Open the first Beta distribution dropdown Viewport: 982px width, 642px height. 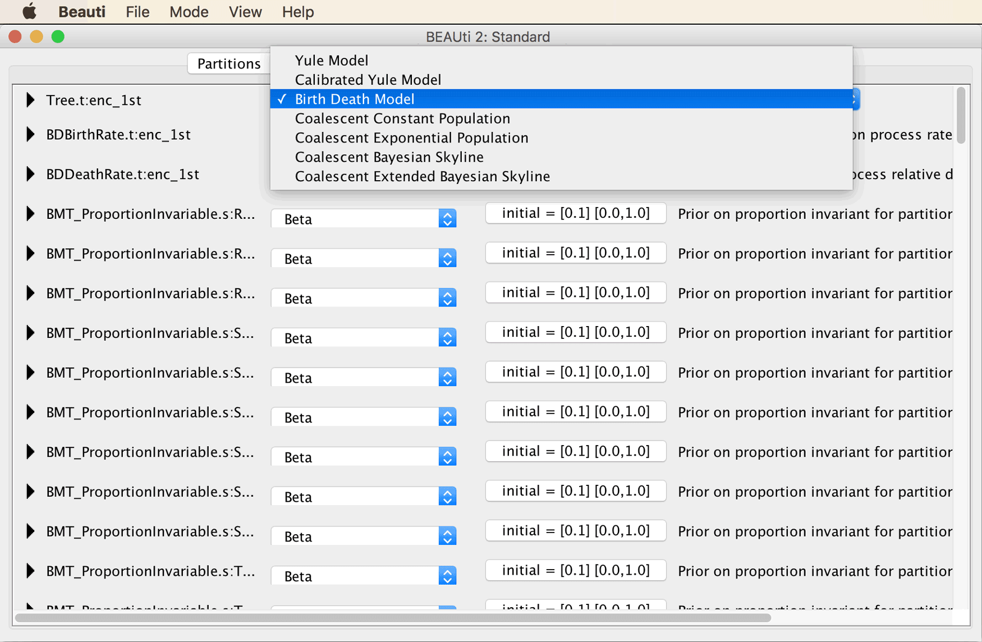pyautogui.click(x=364, y=219)
